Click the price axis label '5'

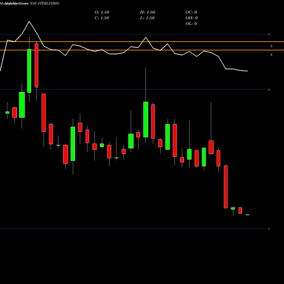pos(271,46)
